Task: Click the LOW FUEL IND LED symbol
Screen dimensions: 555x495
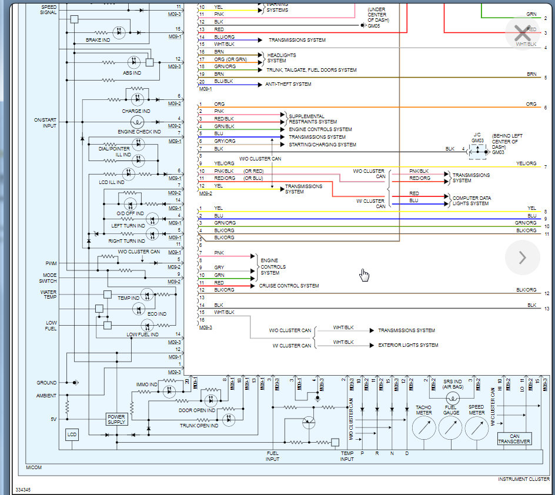Action: 147,326
